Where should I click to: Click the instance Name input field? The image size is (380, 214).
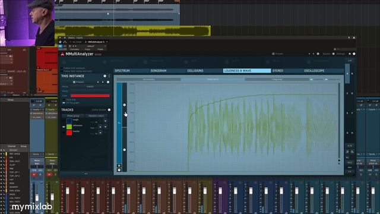point(90,87)
